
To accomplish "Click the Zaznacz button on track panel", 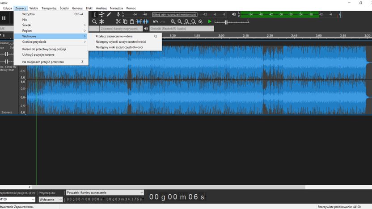I will [7, 113].
